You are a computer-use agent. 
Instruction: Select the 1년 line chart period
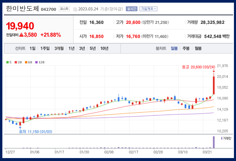tap(71, 48)
